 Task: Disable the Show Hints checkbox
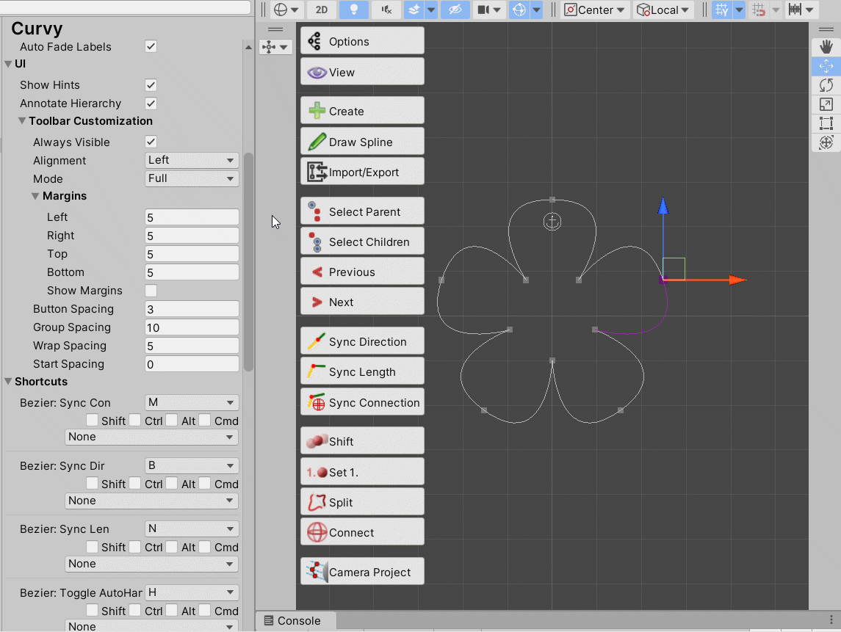151,84
